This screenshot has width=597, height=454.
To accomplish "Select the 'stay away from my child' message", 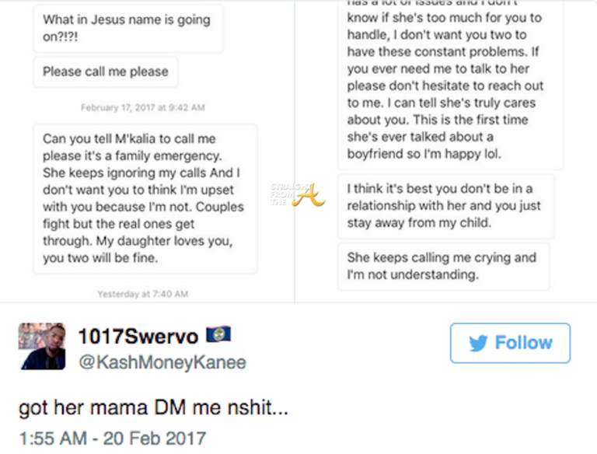I will click(x=445, y=205).
